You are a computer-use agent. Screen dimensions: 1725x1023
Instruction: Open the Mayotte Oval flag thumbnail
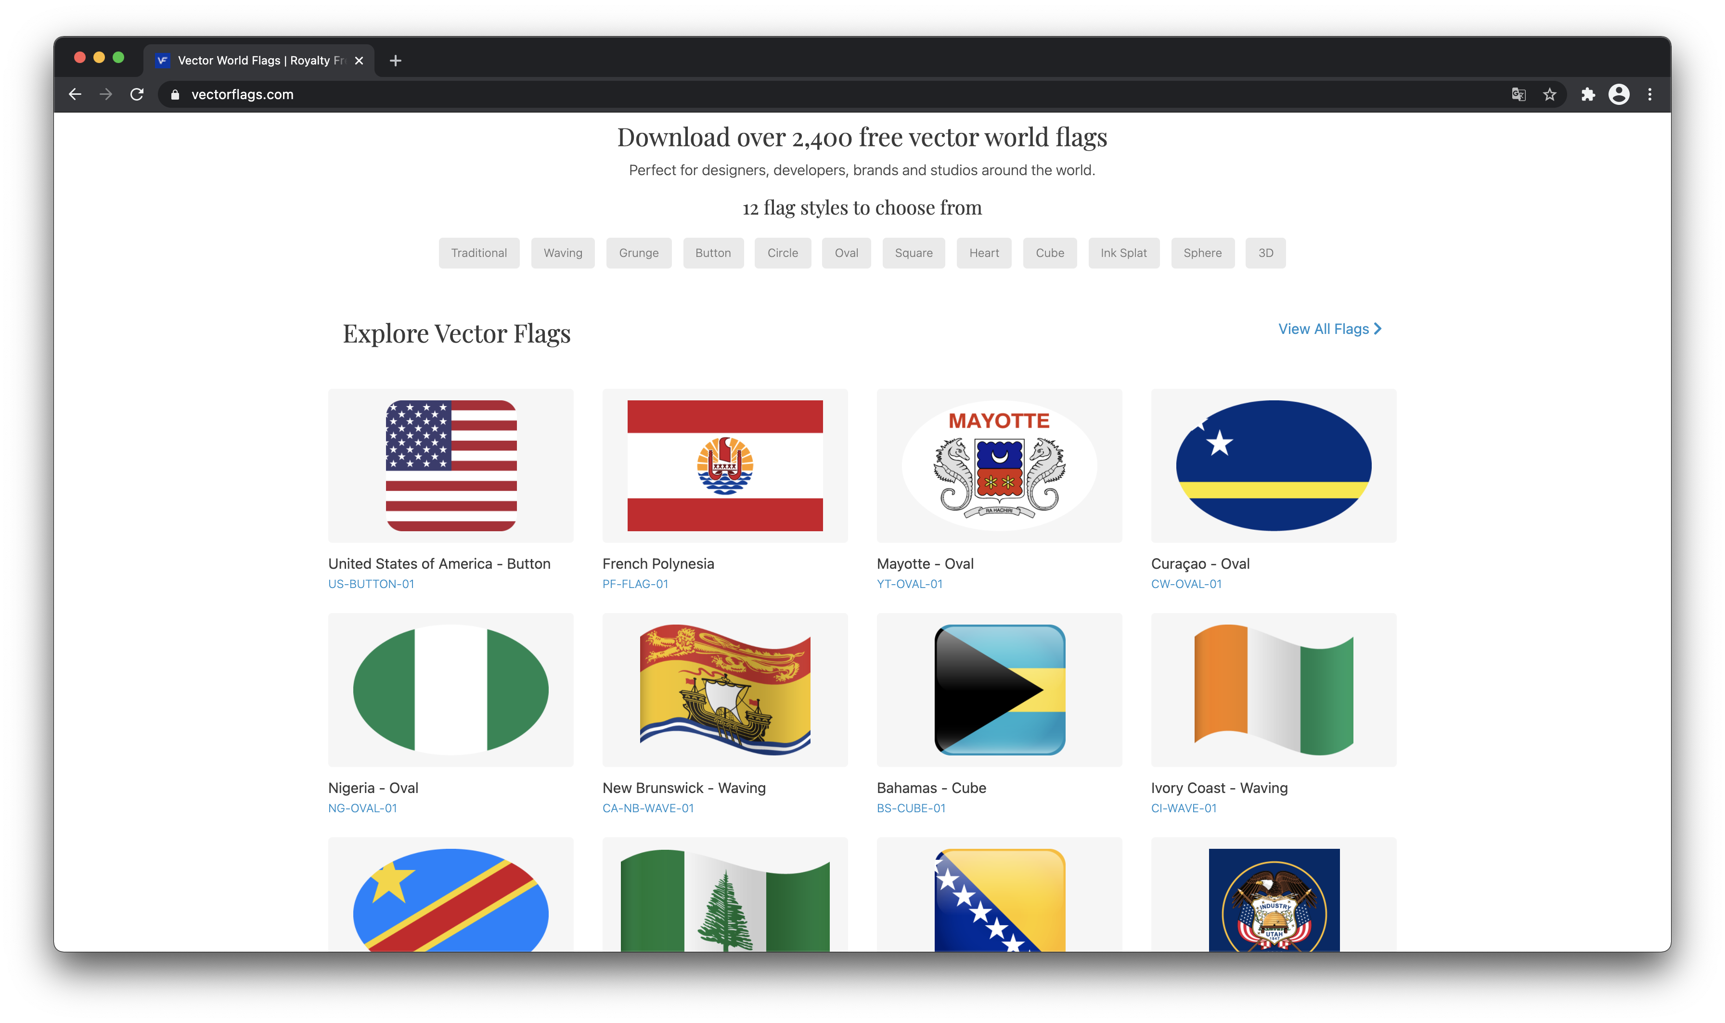(998, 465)
